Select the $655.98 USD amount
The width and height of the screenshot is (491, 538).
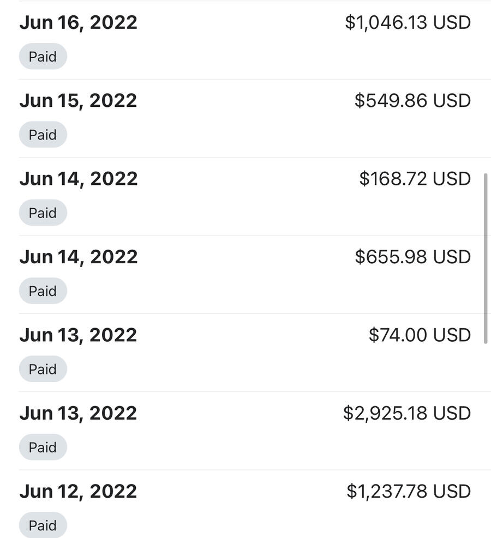click(x=412, y=257)
